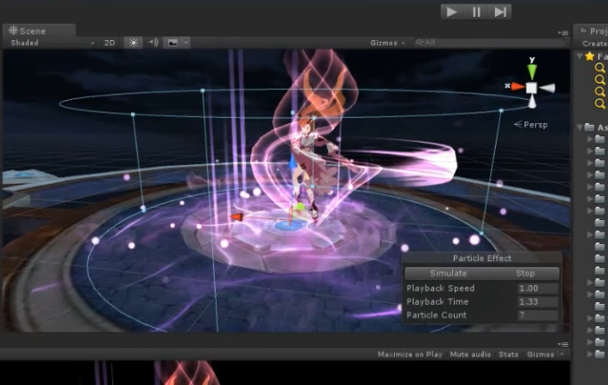Screen dimensions: 608x385
Task: Focus the Scene view search field
Action: (489, 42)
